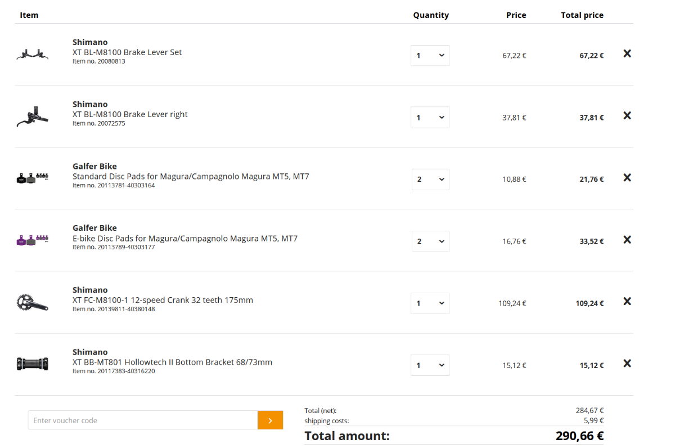Open quantity selector for 12-speed Crank
The height and width of the screenshot is (448, 675).
click(x=430, y=303)
